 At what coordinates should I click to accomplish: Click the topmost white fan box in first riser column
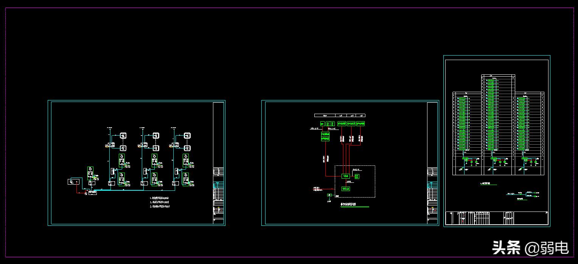click(123, 136)
